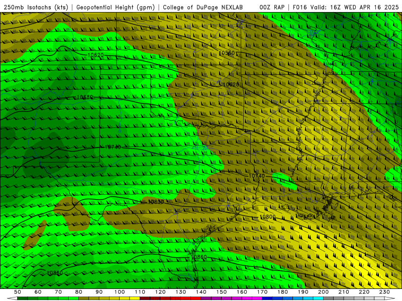
Task: Click the 160 kts color bar tick label
Action: [x=242, y=292]
